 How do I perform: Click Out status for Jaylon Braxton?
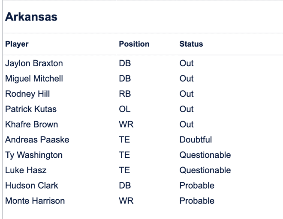187,63
